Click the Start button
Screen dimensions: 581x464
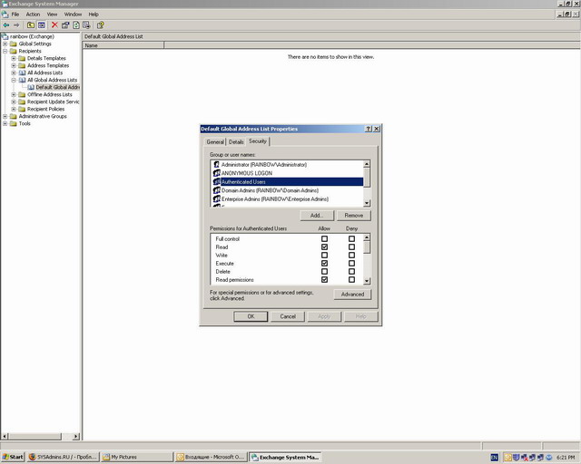[x=13, y=457]
